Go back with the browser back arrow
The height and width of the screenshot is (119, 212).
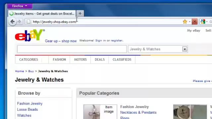point(13,21)
